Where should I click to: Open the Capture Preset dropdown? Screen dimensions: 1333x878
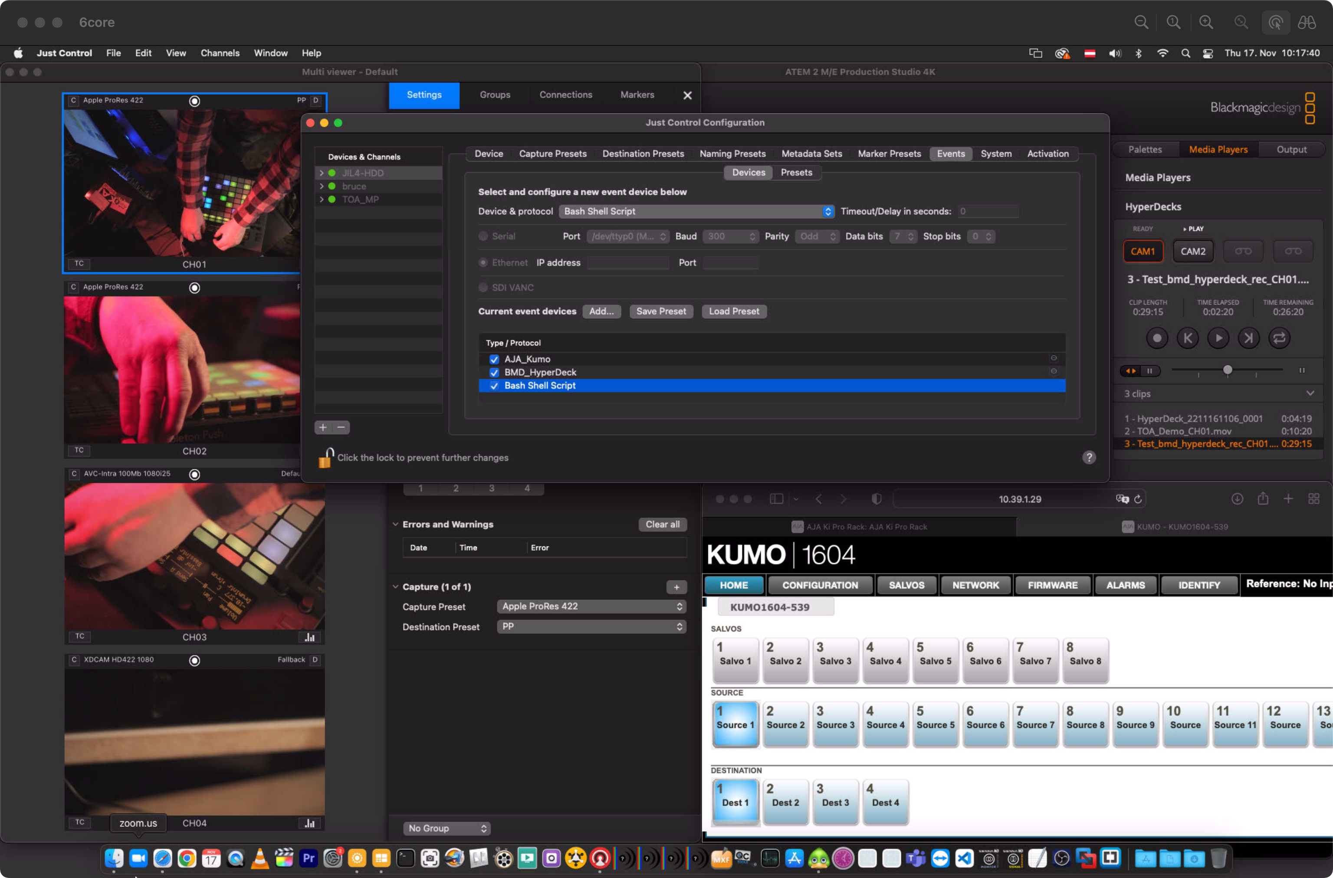(x=591, y=606)
